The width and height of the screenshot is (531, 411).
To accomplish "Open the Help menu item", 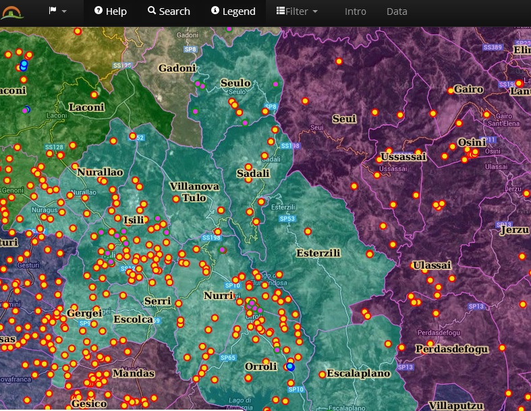I will coord(110,11).
